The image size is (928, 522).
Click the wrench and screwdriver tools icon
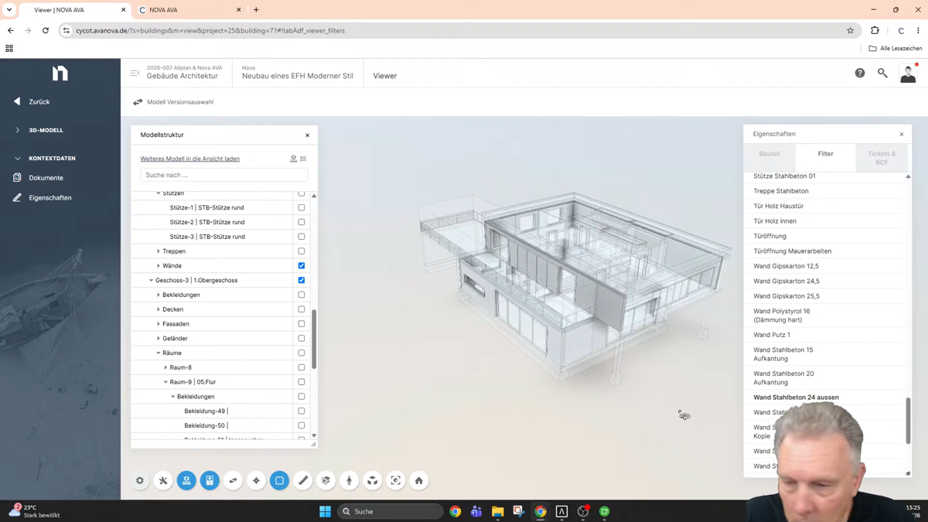163,480
